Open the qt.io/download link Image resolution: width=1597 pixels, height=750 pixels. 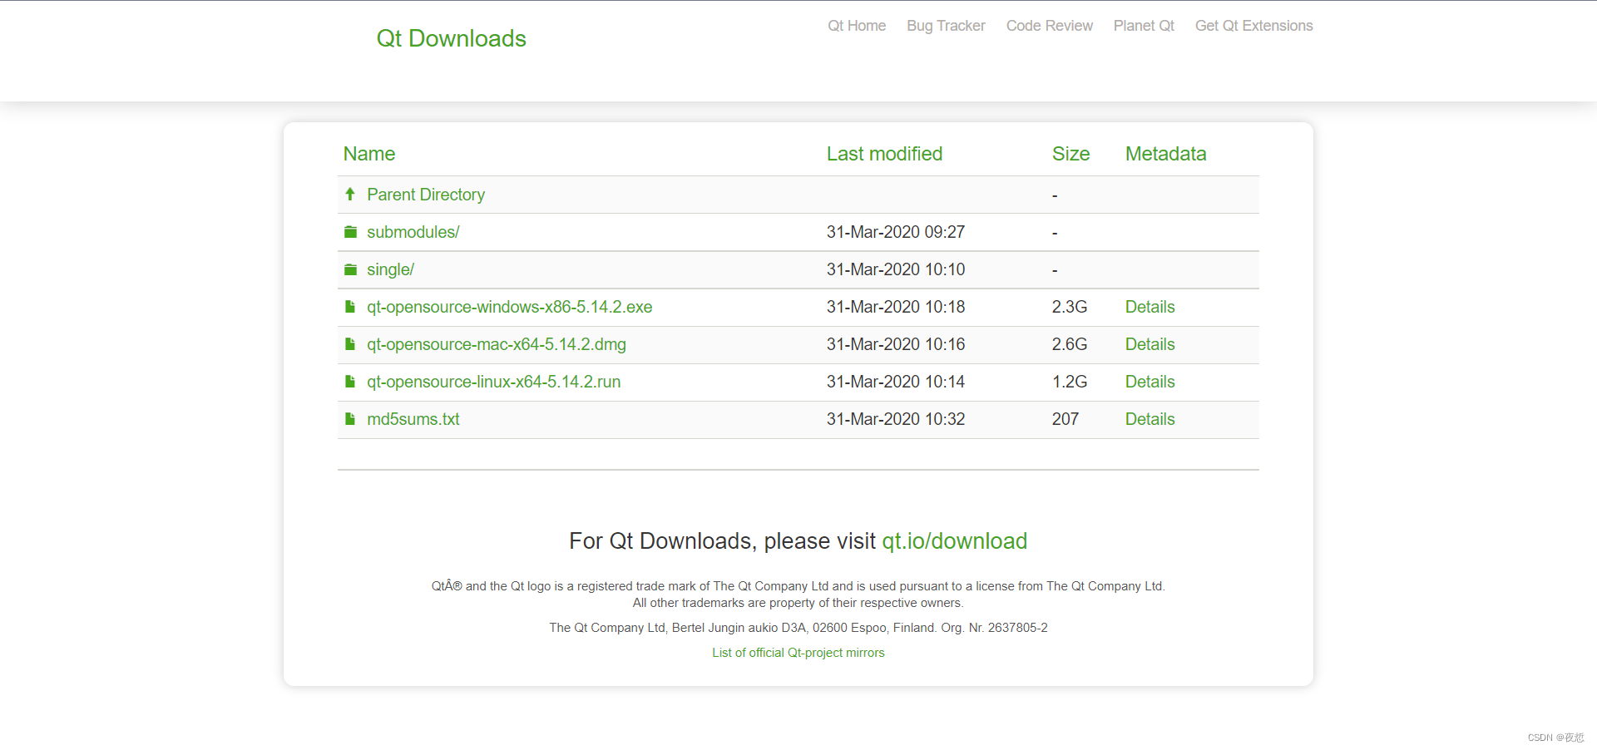point(954,541)
